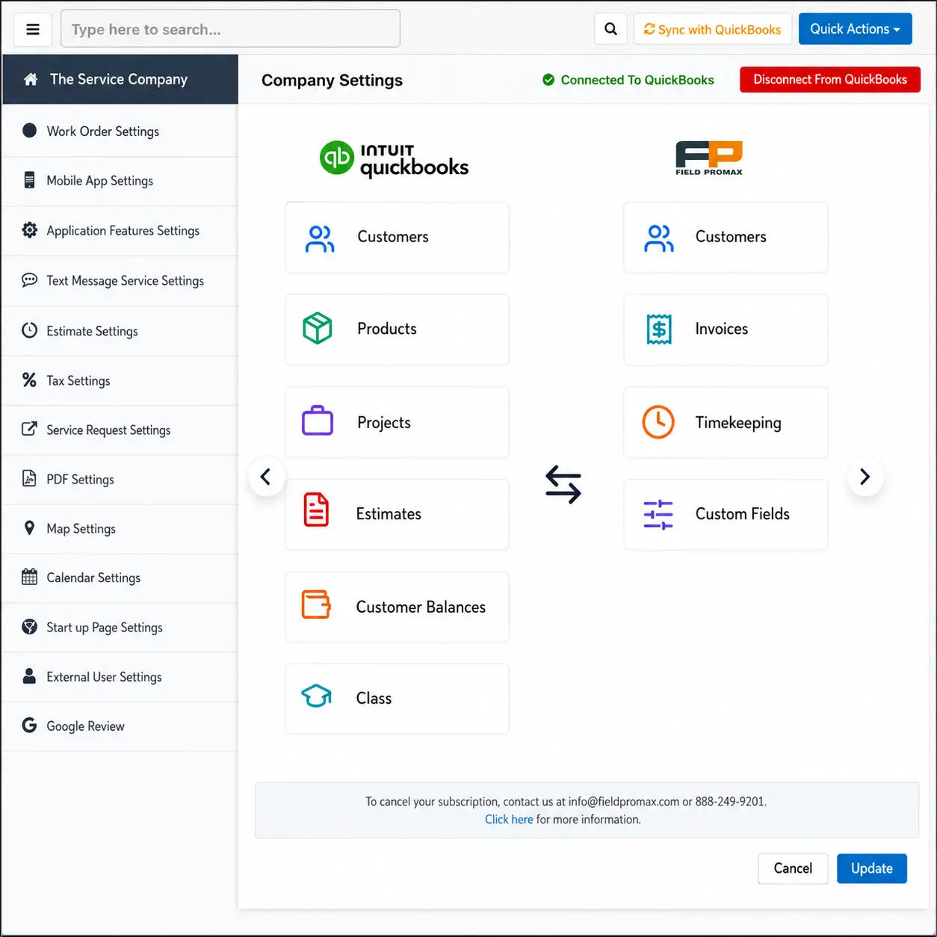Click the green connected check icon
This screenshot has width=937, height=937.
pyautogui.click(x=548, y=80)
